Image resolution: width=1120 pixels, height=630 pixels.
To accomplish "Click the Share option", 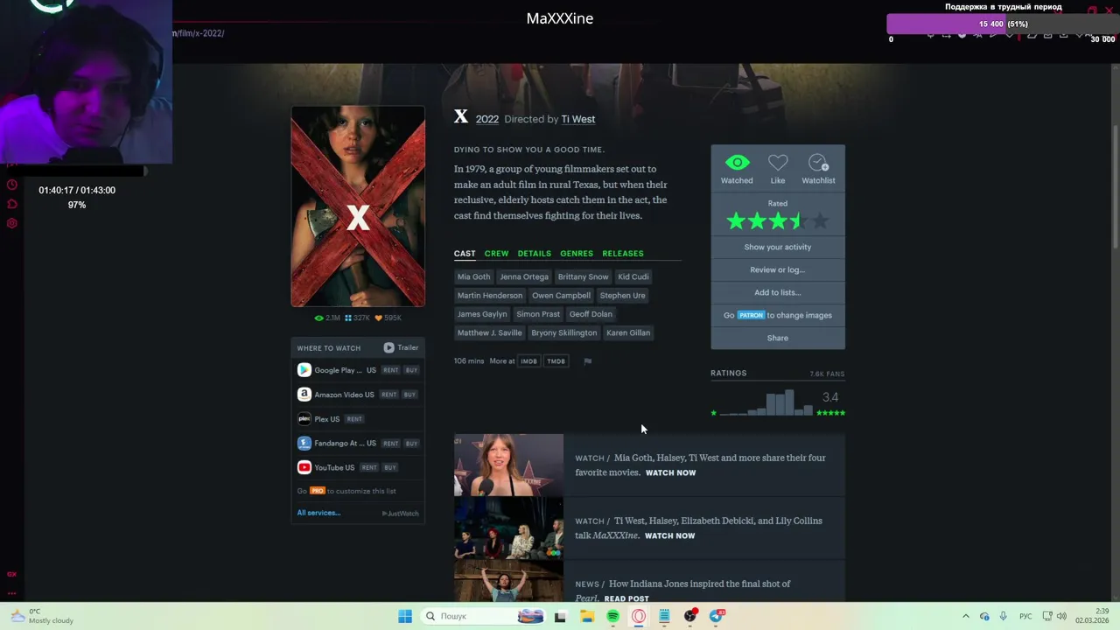I will [778, 338].
